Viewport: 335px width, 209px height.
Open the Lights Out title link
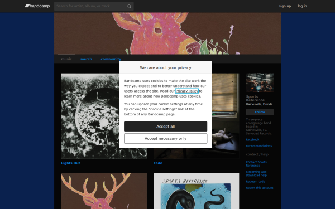pos(70,163)
